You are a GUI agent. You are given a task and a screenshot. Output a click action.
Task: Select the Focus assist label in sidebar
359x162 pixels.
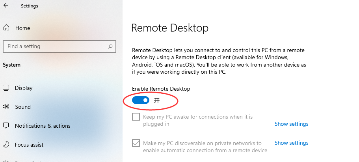coord(29,145)
